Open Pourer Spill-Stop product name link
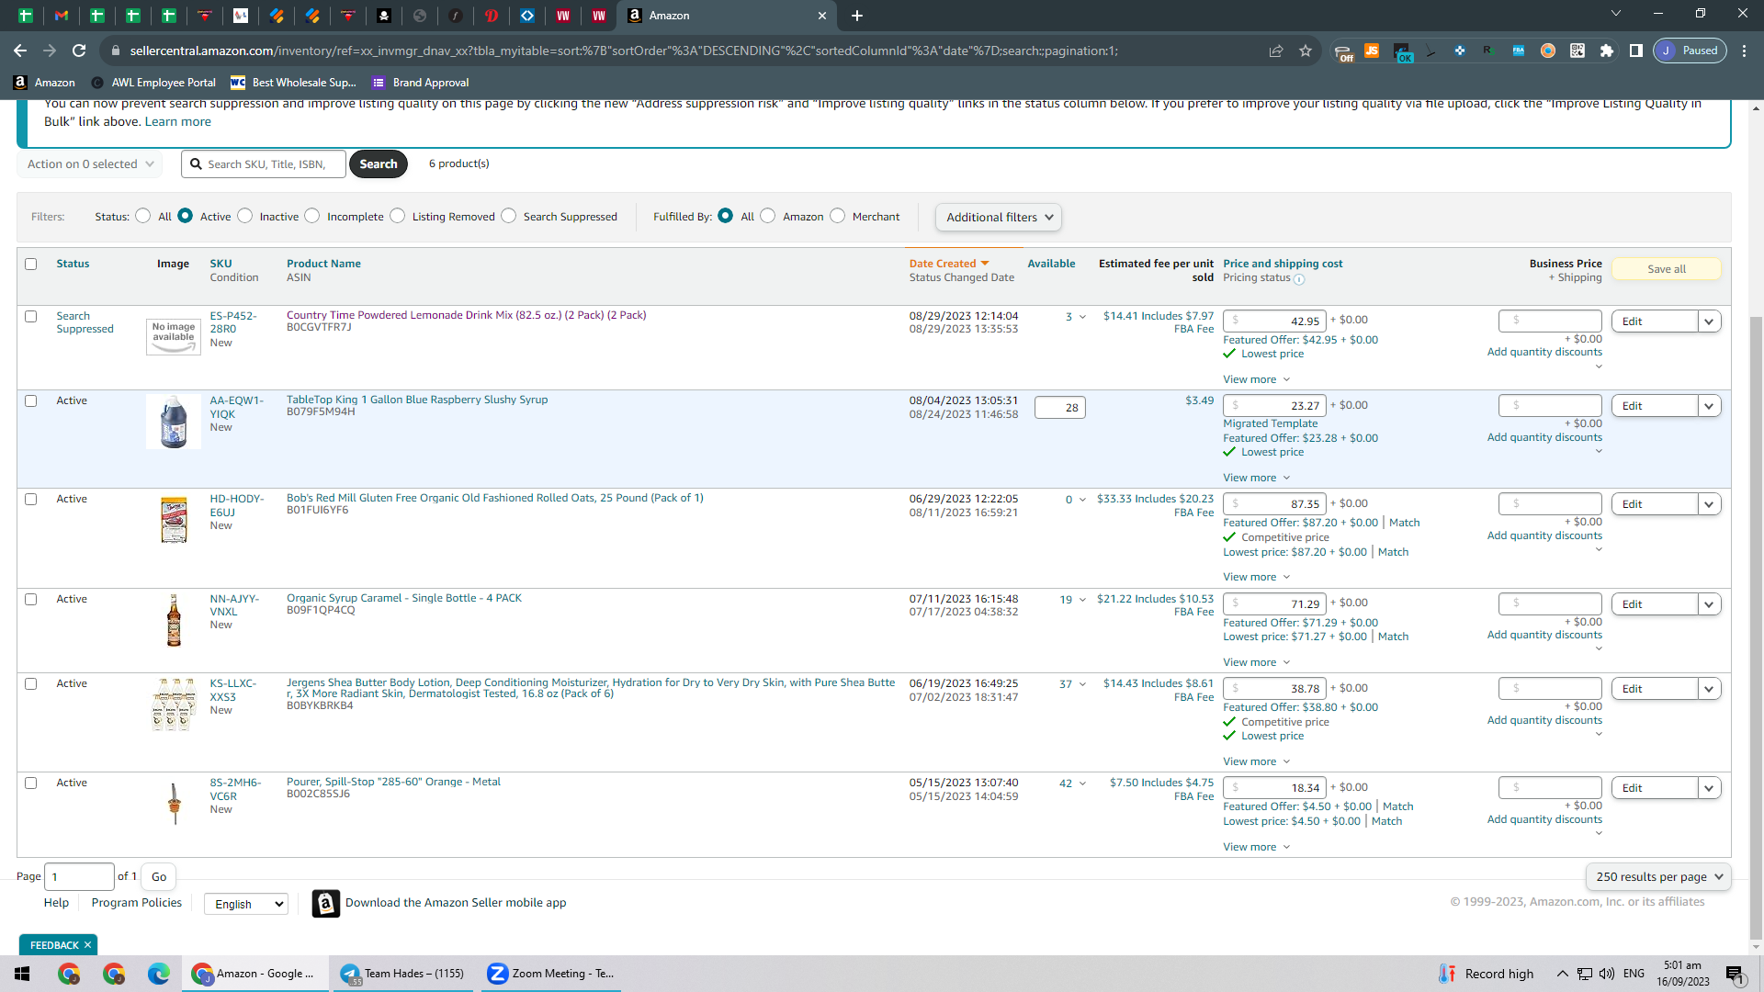Screen dimensions: 1764x992 point(393,783)
